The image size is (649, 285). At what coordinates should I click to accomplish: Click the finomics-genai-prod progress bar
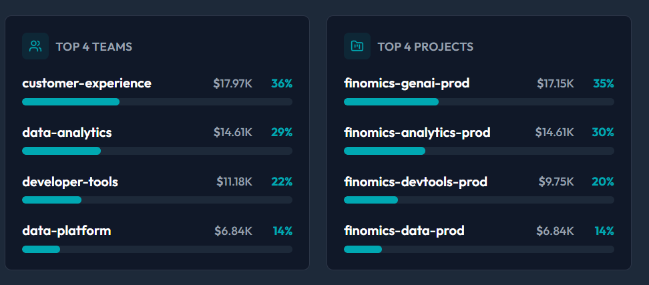click(479, 101)
